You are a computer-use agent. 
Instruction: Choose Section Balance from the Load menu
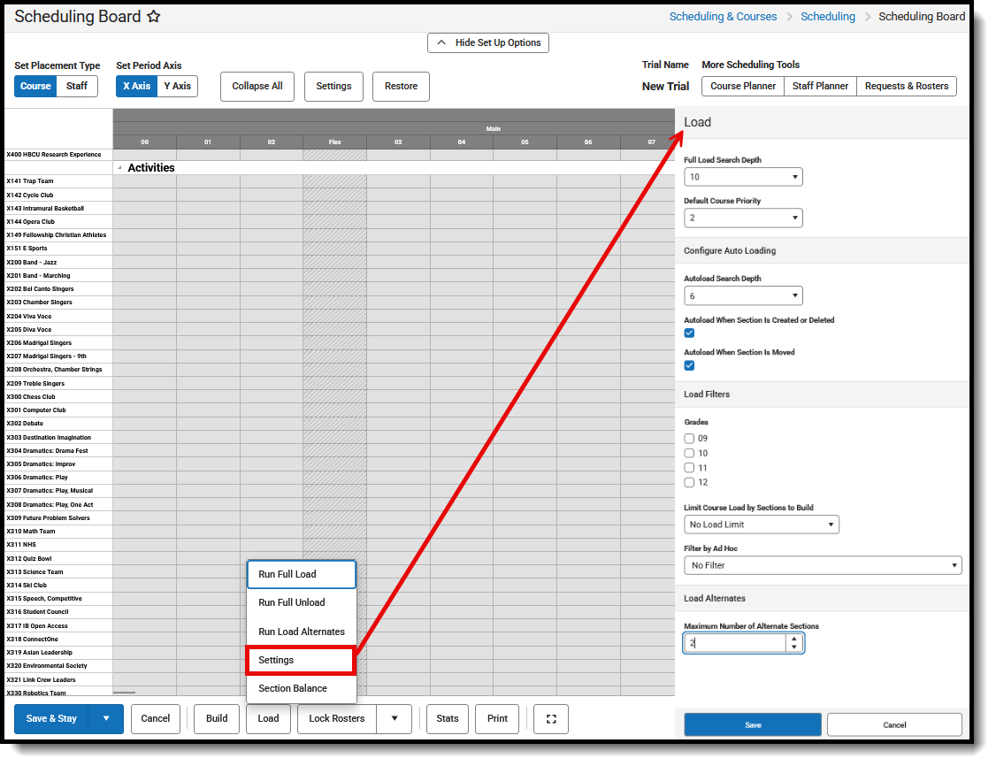coord(301,688)
